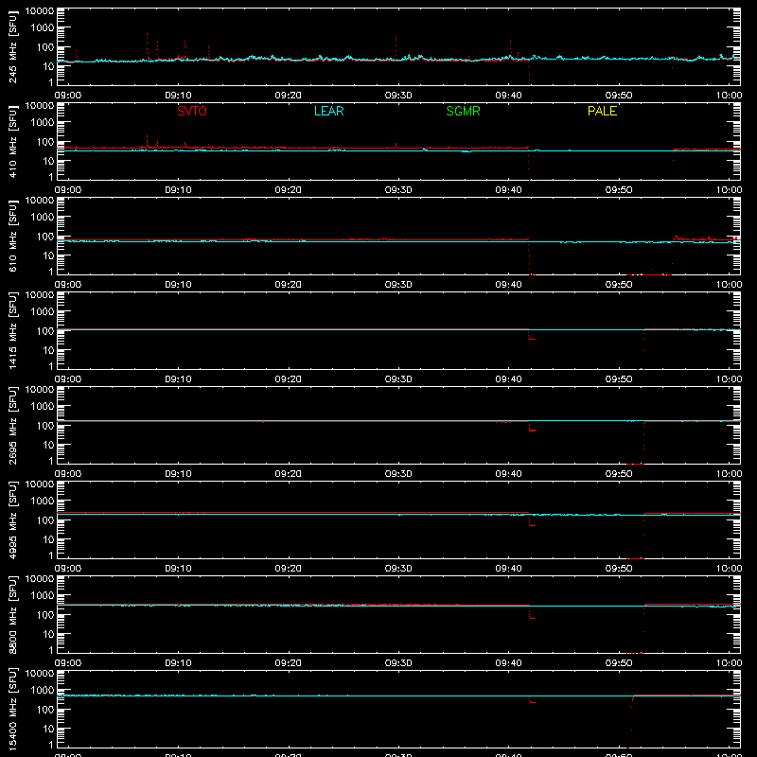Select the '245 MHz [SFU]' axis title

click(12, 46)
